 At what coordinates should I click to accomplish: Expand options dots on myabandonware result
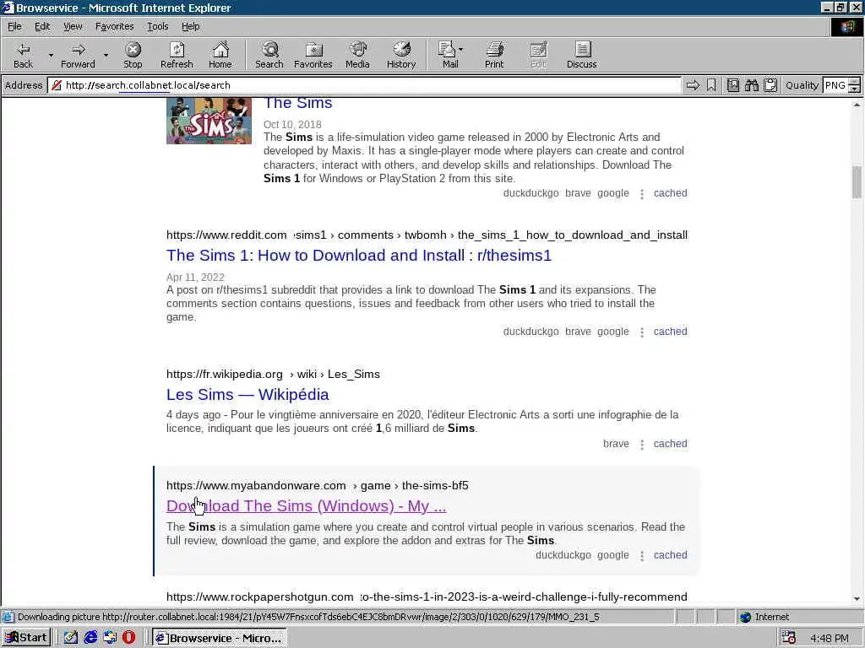click(x=642, y=556)
